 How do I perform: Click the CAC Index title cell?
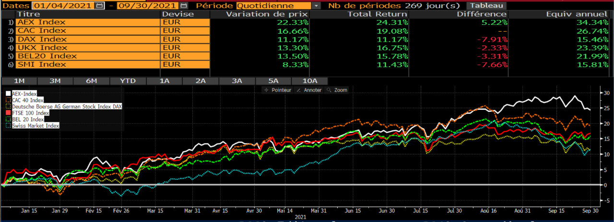(x=88, y=31)
